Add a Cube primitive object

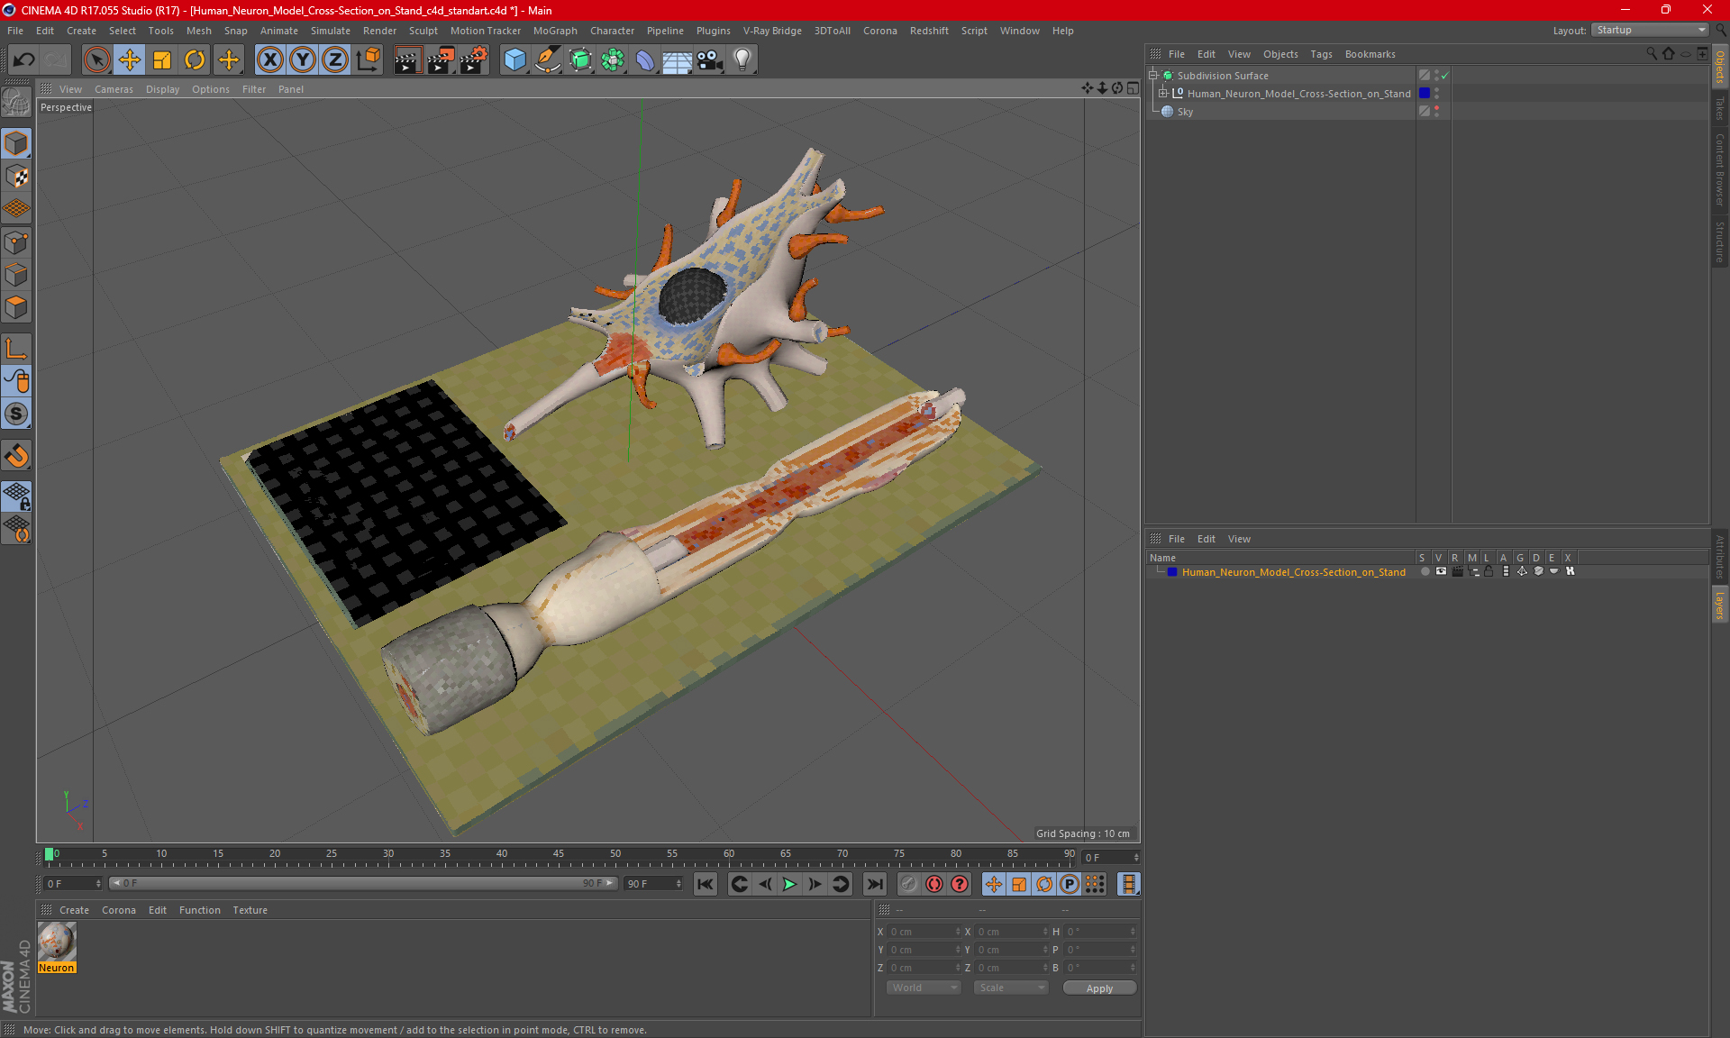click(514, 60)
